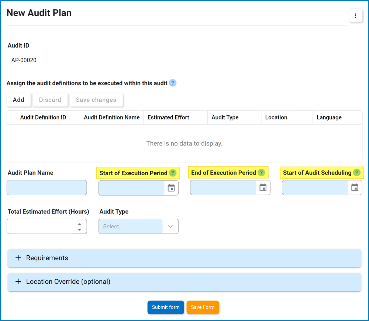Open the options kebab menu
The width and height of the screenshot is (369, 321).
[355, 15]
